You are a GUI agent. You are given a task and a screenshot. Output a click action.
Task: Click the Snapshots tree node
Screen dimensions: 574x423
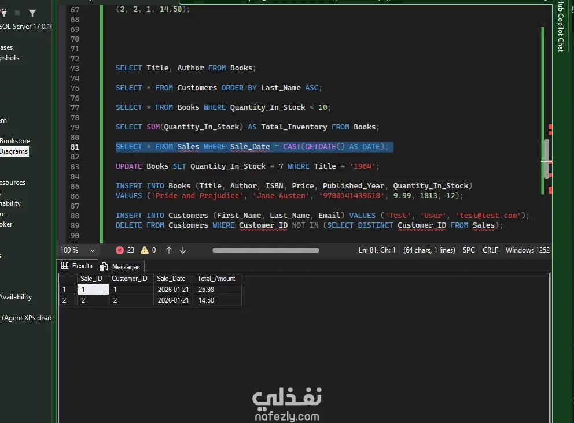coord(9,58)
